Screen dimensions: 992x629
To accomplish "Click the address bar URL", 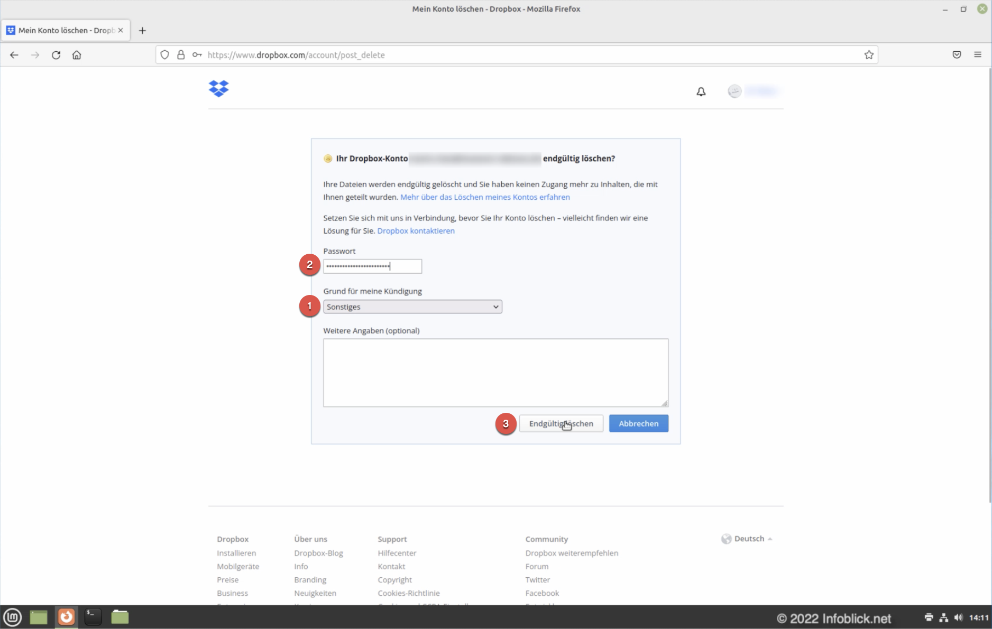I will point(296,55).
